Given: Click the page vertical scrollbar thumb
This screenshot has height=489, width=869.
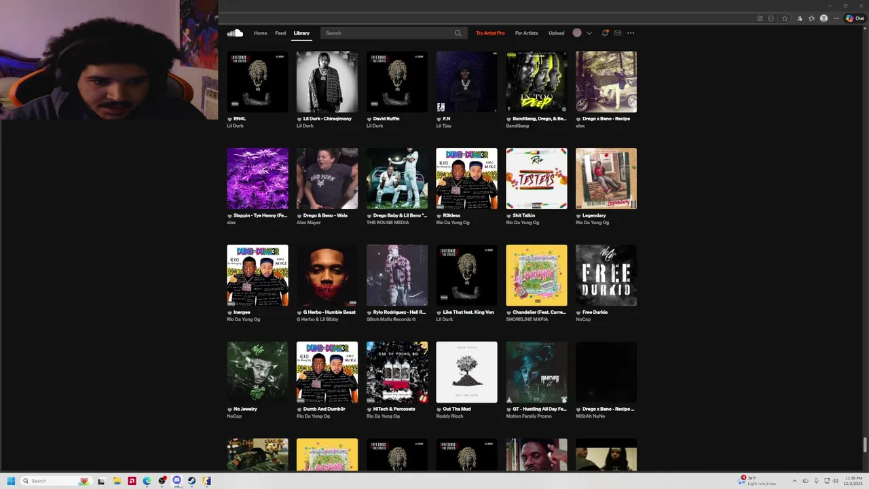Looking at the screenshot, I should coord(865,444).
